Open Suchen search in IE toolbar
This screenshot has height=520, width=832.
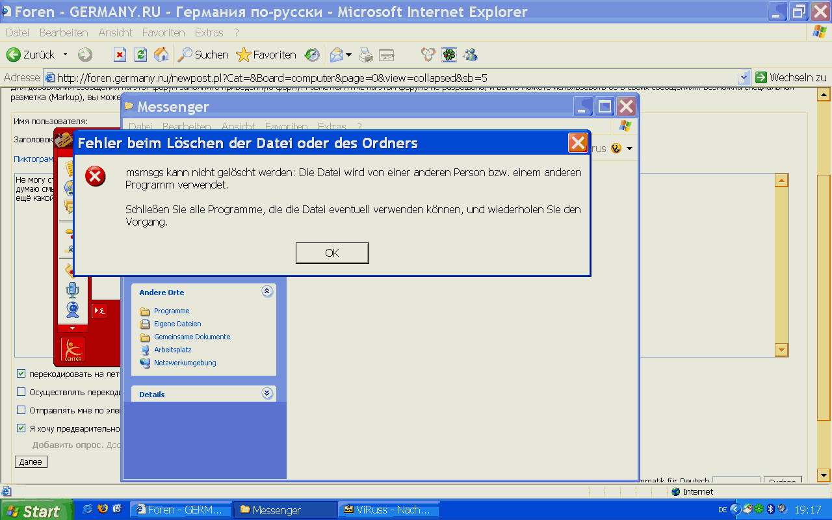[203, 55]
